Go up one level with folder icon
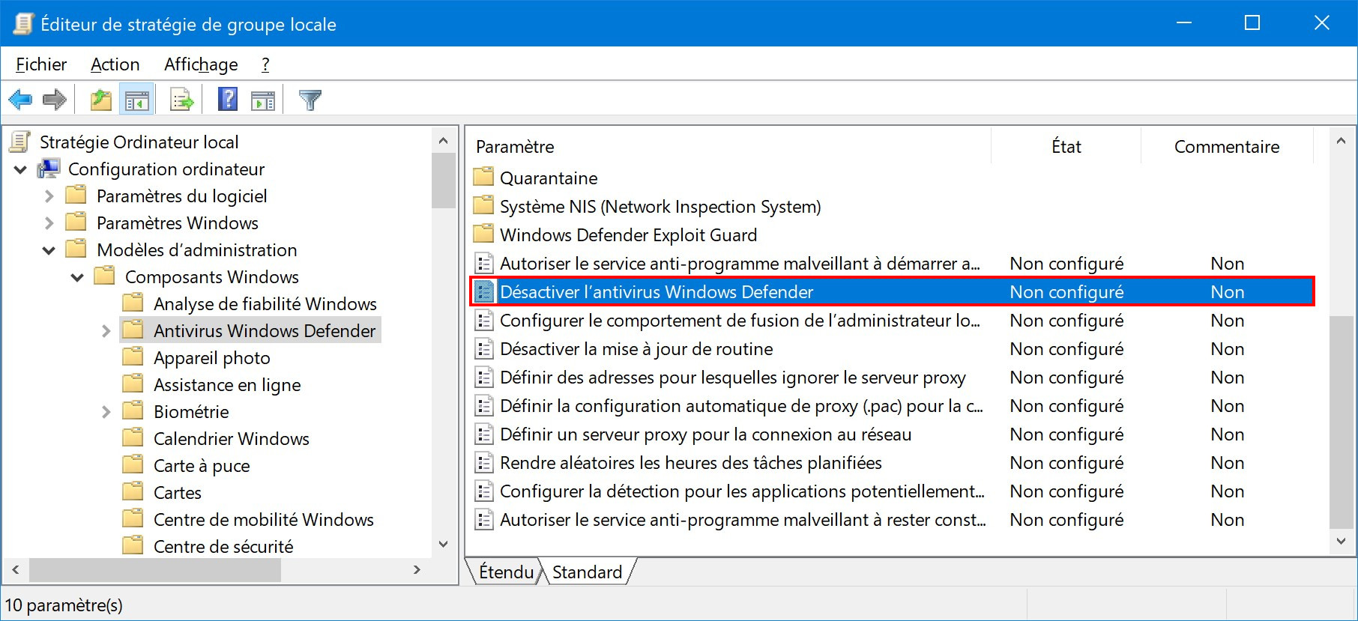 point(100,100)
